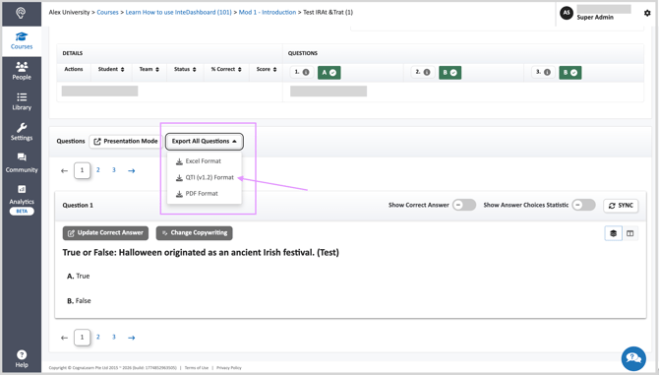Go to previous question using bottom left arrow
The width and height of the screenshot is (659, 375).
click(x=64, y=338)
